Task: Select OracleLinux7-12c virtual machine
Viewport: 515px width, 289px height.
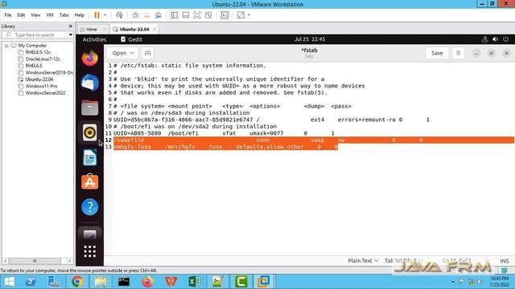Action: click(x=43, y=59)
